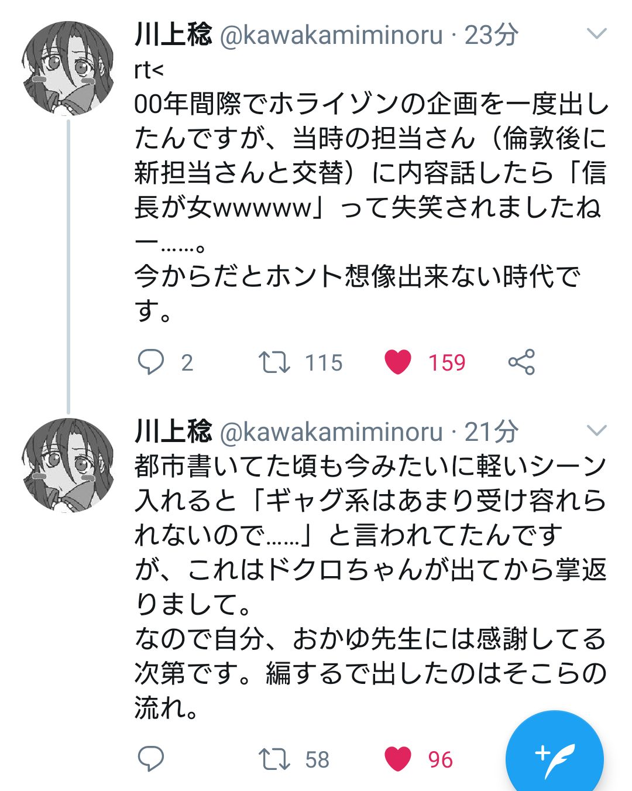The height and width of the screenshot is (791, 632).
Task: Share the first tweet
Action: pyautogui.click(x=521, y=362)
